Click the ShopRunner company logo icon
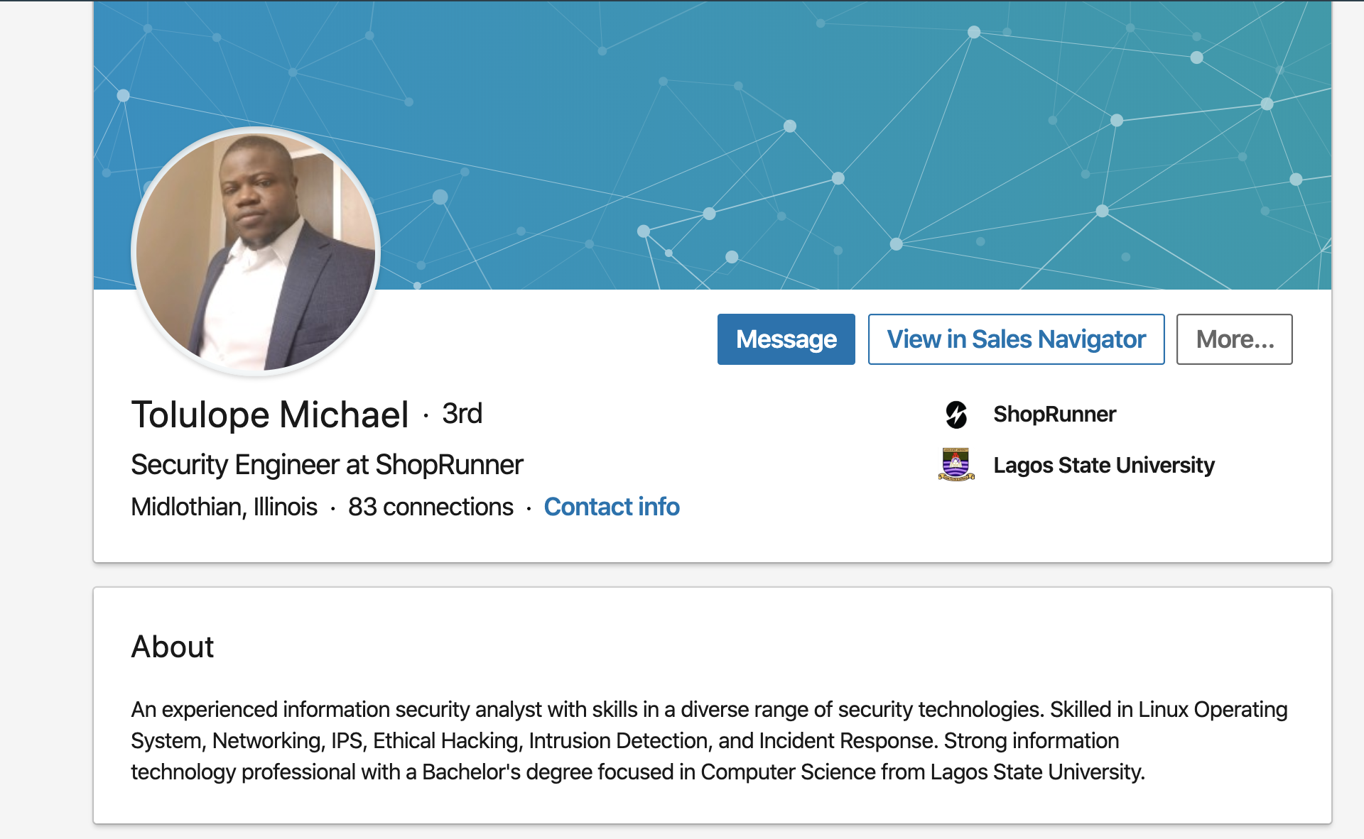 [956, 415]
